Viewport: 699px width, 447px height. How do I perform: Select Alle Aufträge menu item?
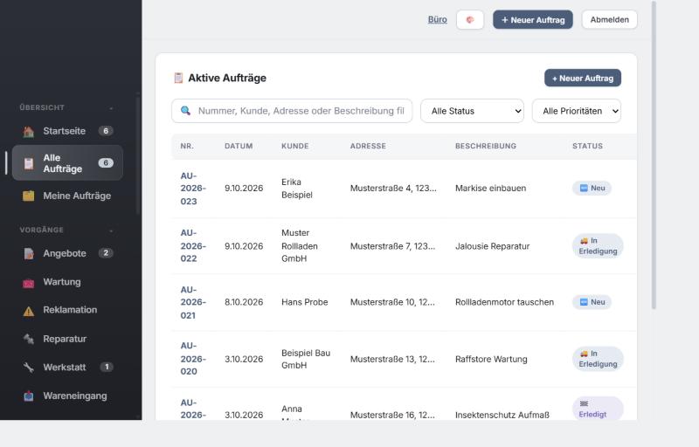coord(68,163)
